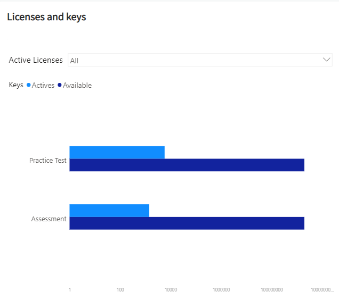The width and height of the screenshot is (339, 300).
Task: Click the 'Licenses and keys' heading
Action: point(46,17)
